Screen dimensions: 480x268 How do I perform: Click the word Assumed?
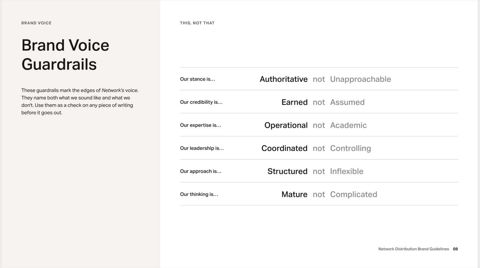[347, 102]
